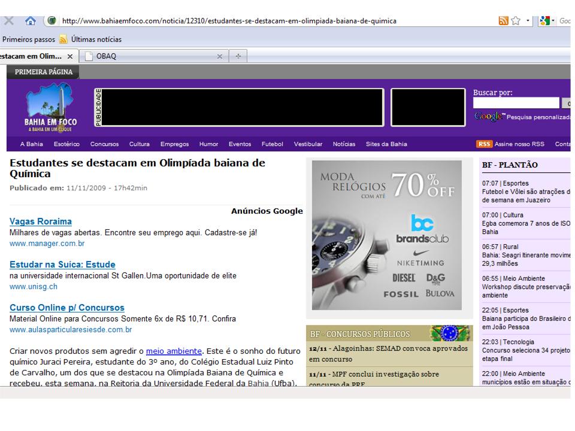Open 07:07 Esportes Futebol e Vôlei item
This screenshot has width=575, height=431.
pos(526,192)
